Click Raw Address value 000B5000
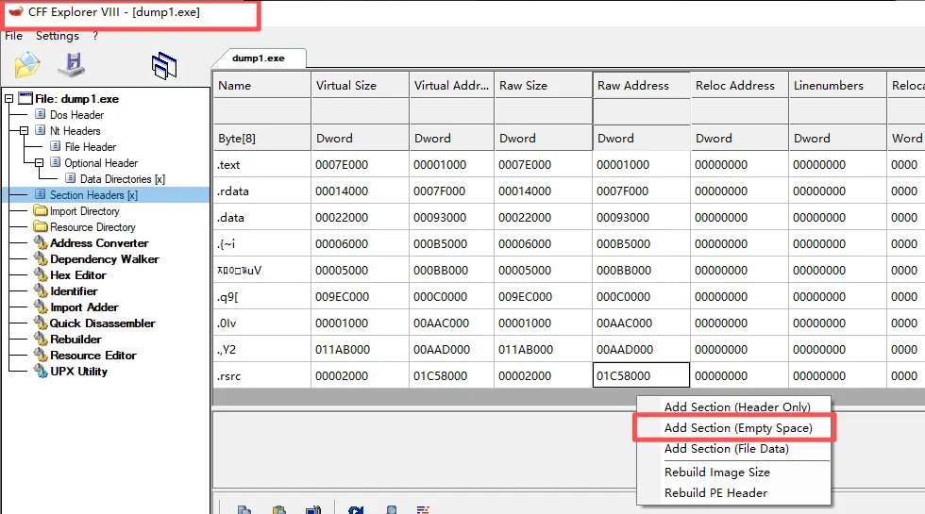This screenshot has height=514, width=925. point(641,243)
